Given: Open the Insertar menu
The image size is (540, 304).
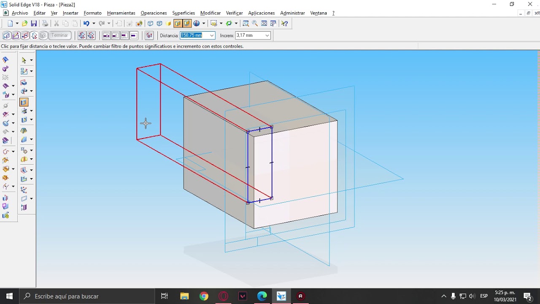Looking at the screenshot, I should 70,13.
